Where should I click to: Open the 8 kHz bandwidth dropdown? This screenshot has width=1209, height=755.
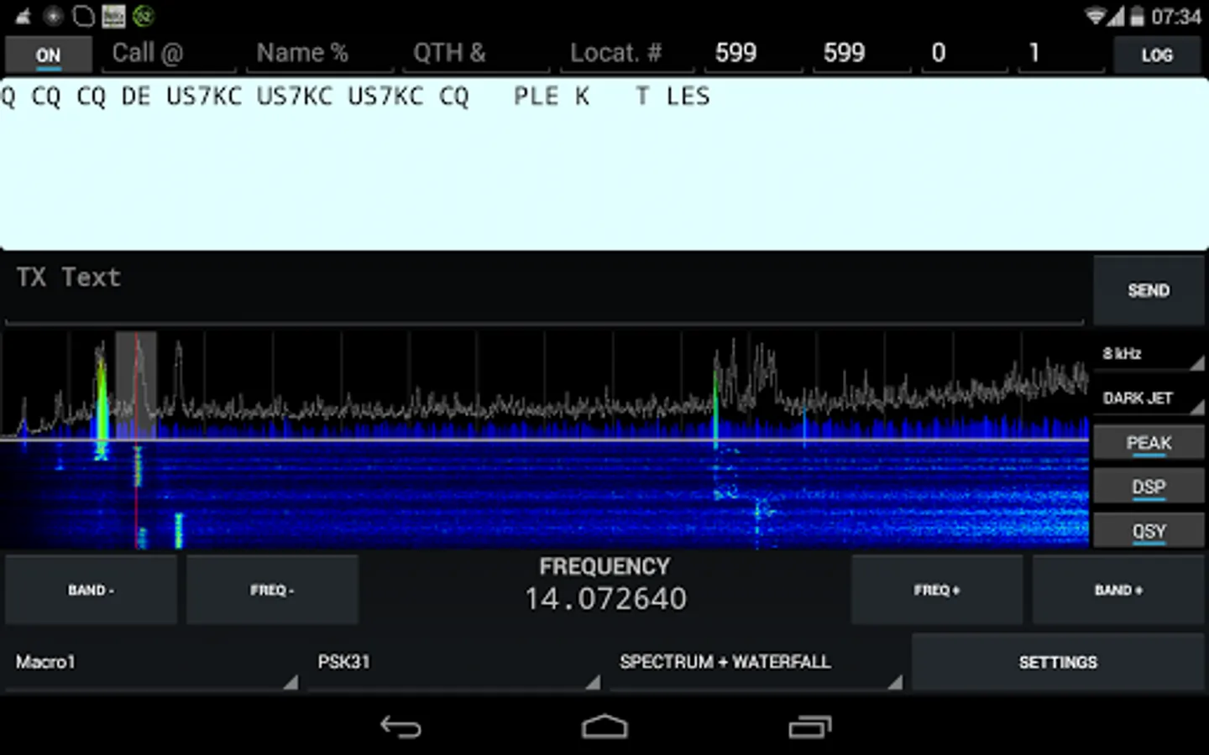(1148, 353)
